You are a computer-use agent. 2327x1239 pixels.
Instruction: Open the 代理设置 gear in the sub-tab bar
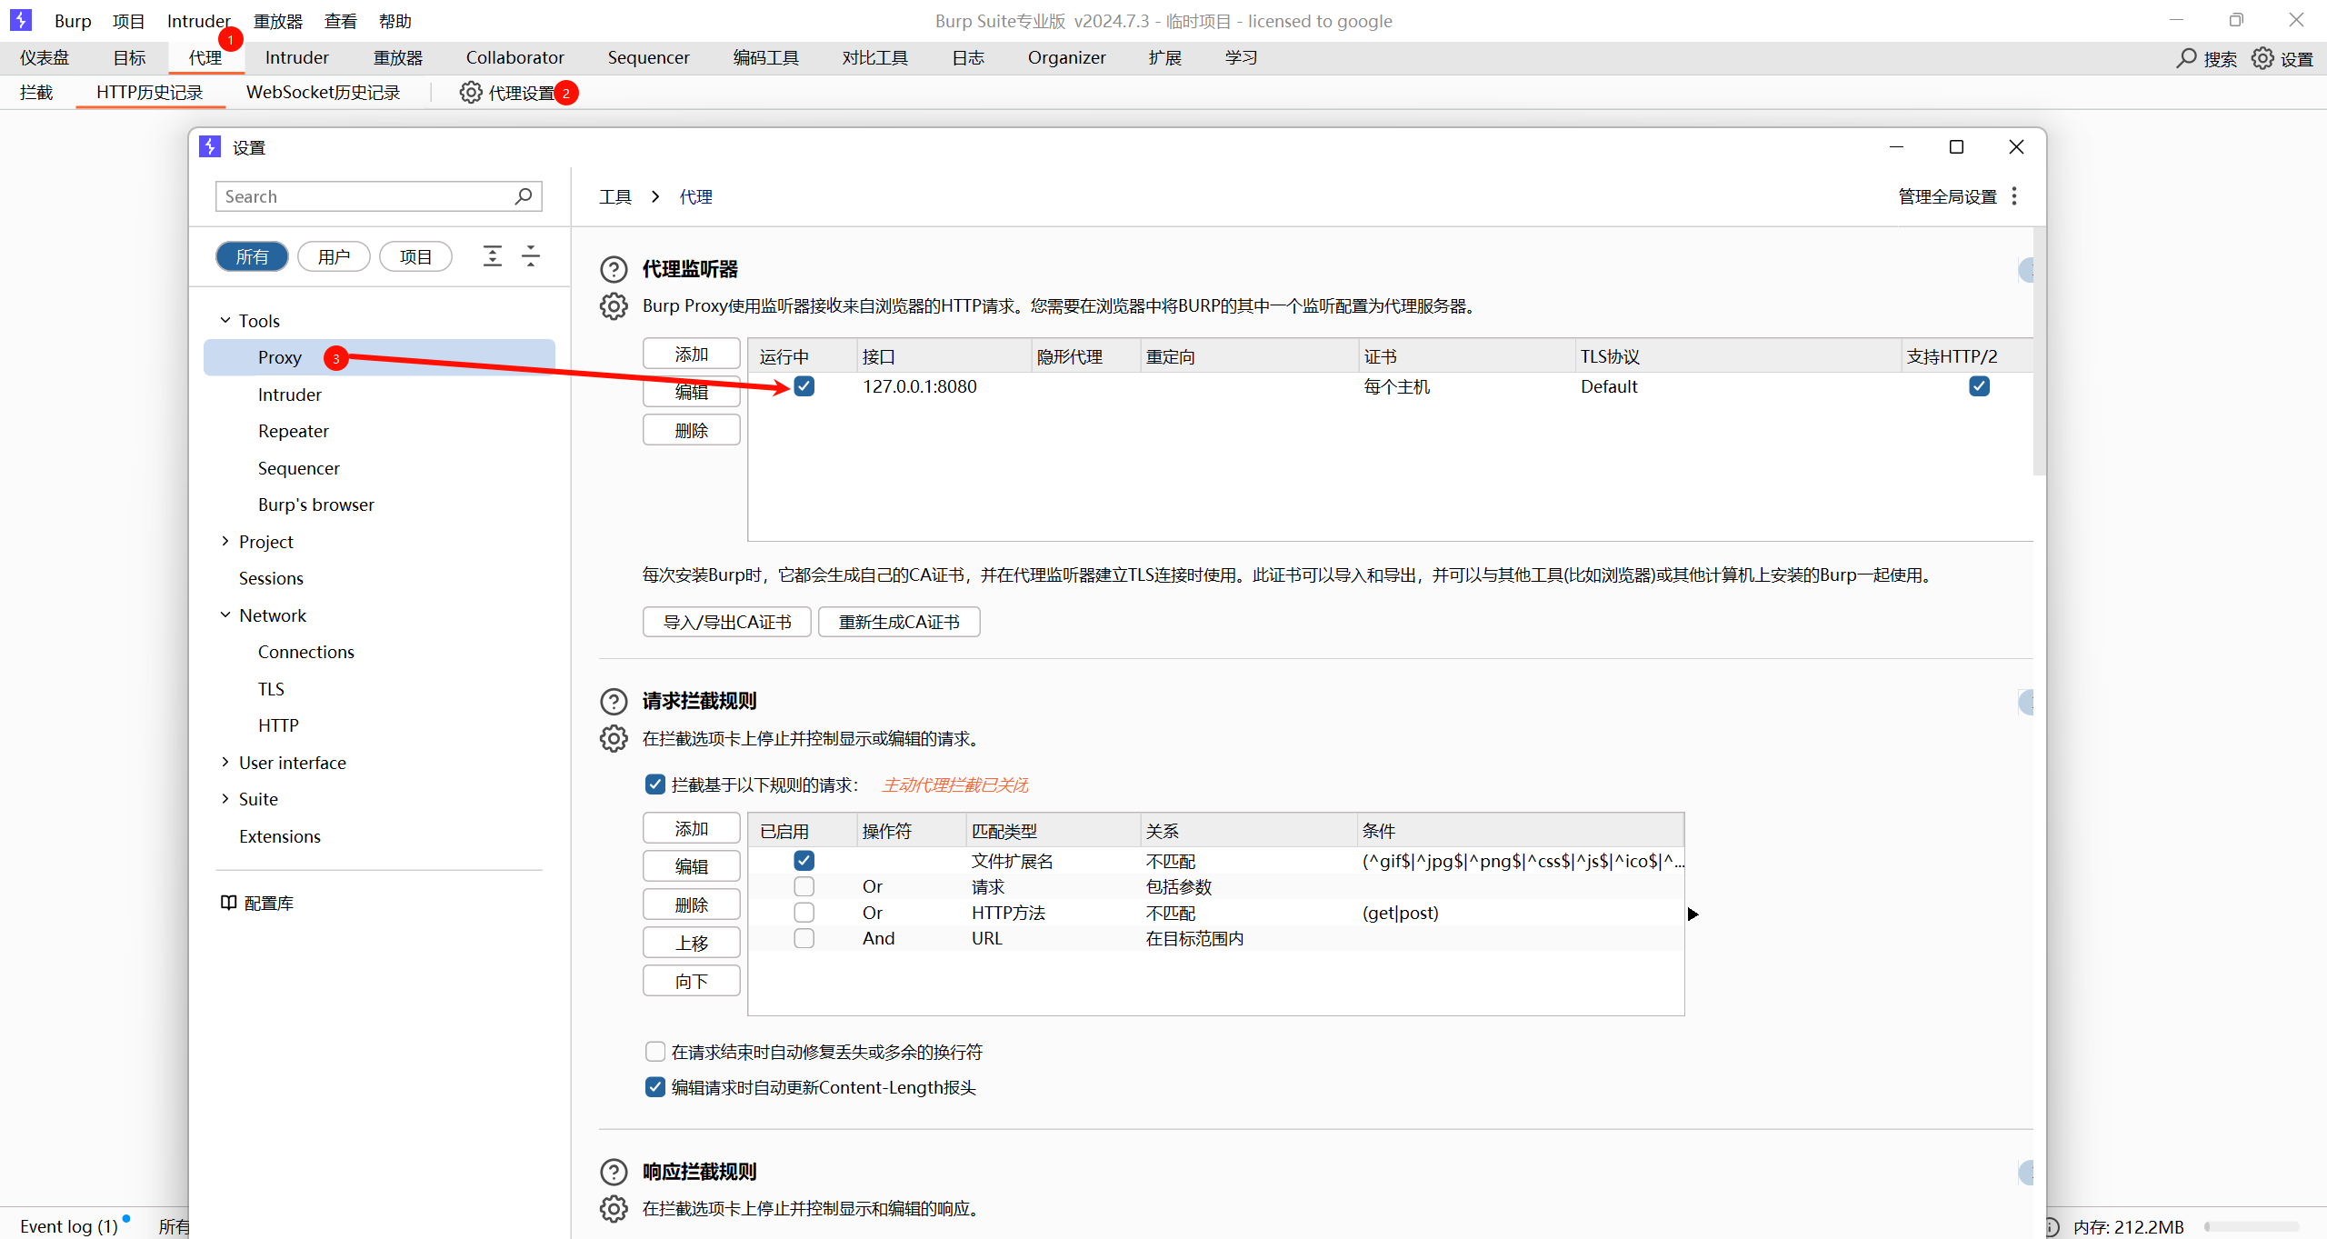pyautogui.click(x=470, y=93)
